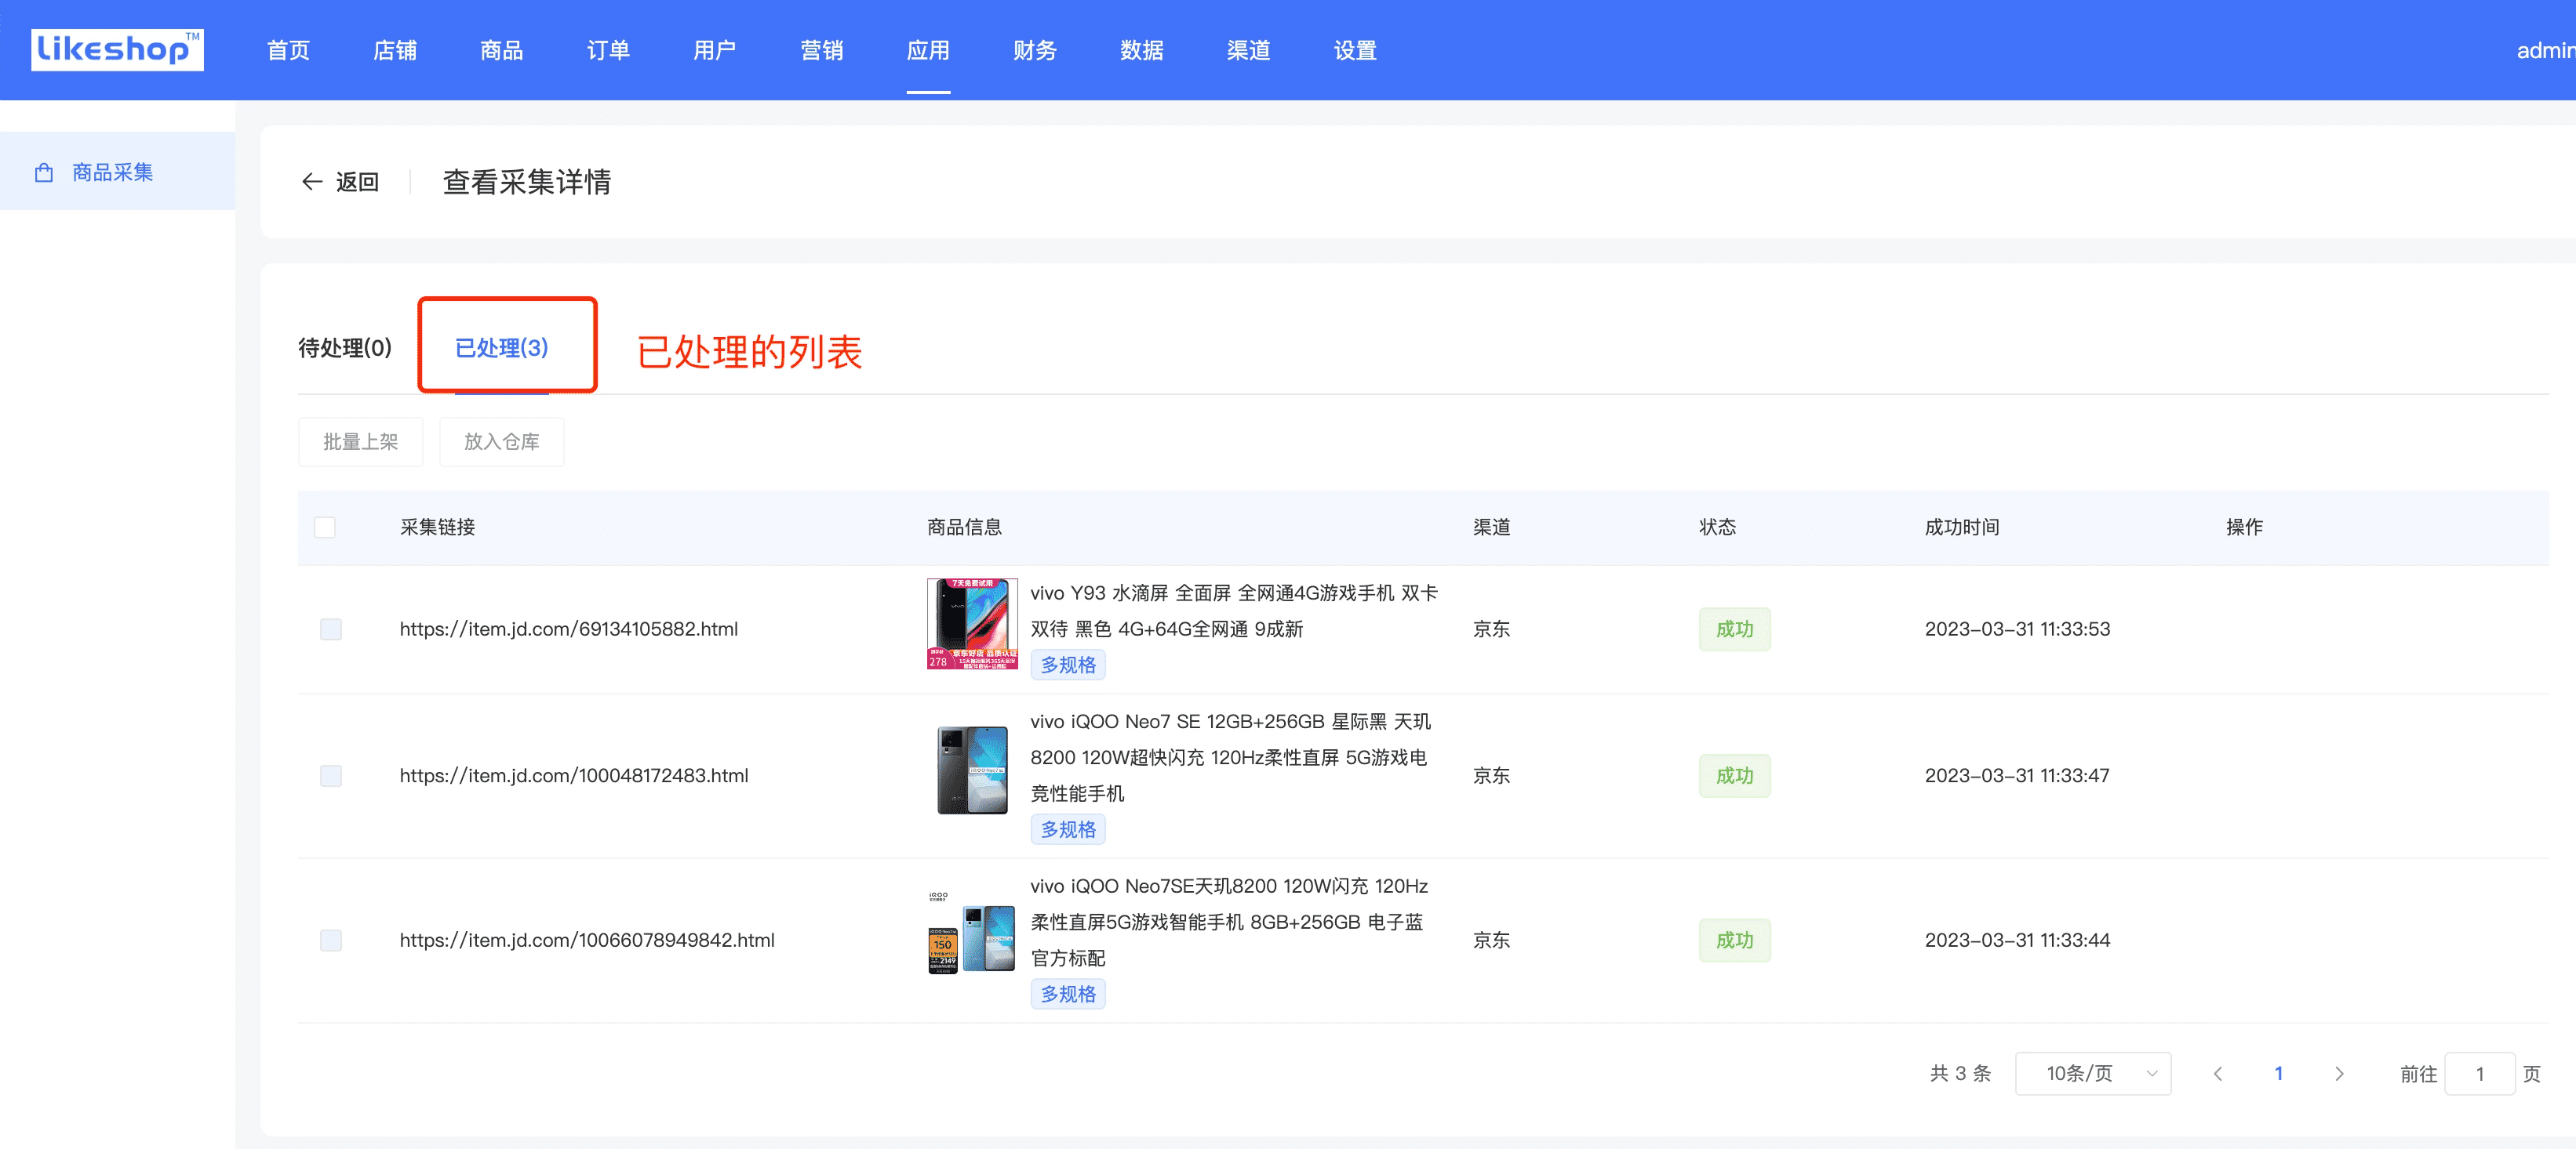Click the 返回 link
Image resolution: width=2576 pixels, height=1149 pixels.
click(x=357, y=182)
